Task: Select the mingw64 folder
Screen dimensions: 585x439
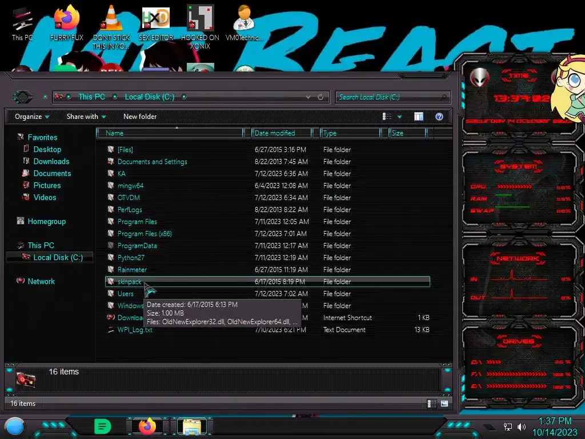Action: [267, 186]
